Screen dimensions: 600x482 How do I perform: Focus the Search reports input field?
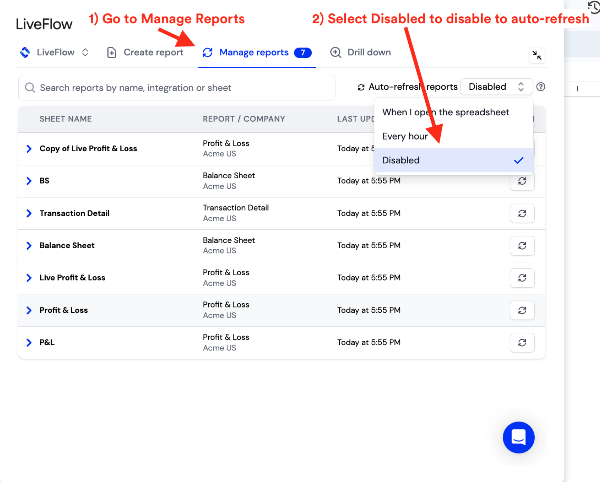coord(177,88)
